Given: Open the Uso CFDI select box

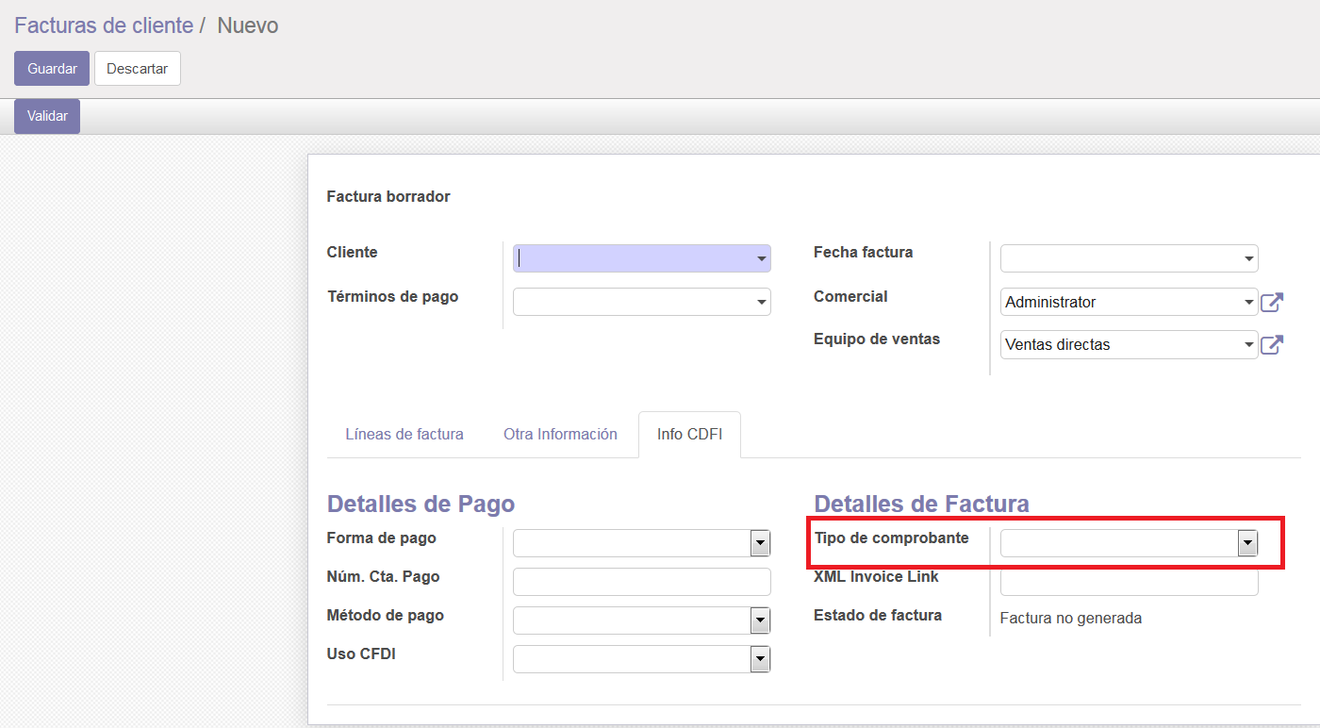Looking at the screenshot, I should click(641, 659).
